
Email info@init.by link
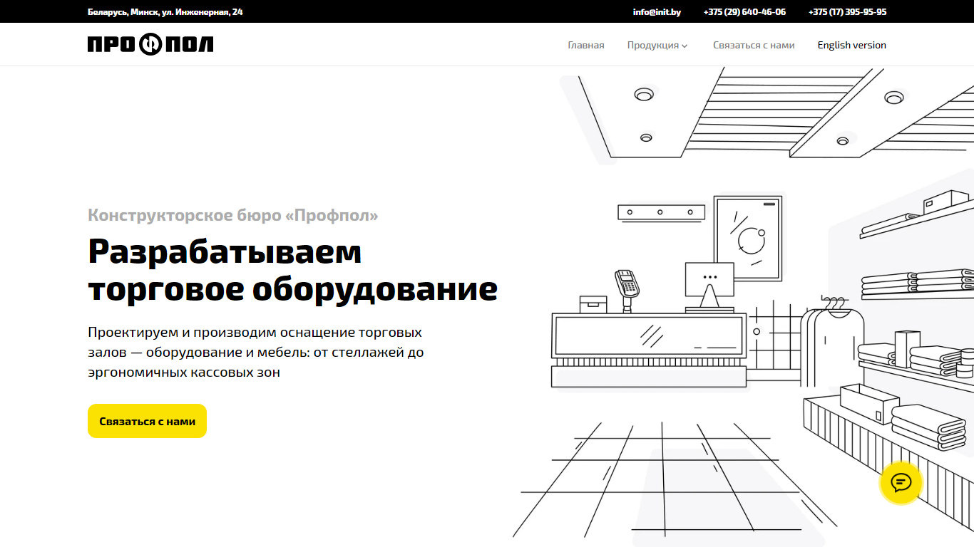pyautogui.click(x=657, y=12)
